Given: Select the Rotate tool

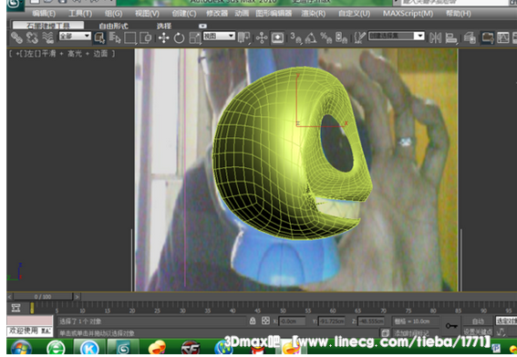Looking at the screenshot, I should pyautogui.click(x=179, y=38).
